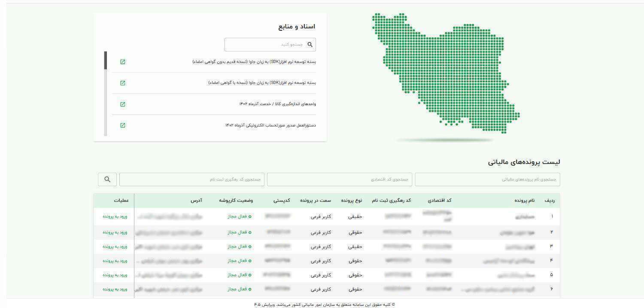The image size is (644, 308).
Task: Click file type حقوقی in row 2
Action: [355, 232]
